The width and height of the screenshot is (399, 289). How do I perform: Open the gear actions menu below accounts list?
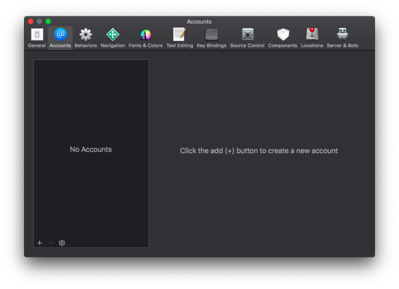(x=62, y=243)
